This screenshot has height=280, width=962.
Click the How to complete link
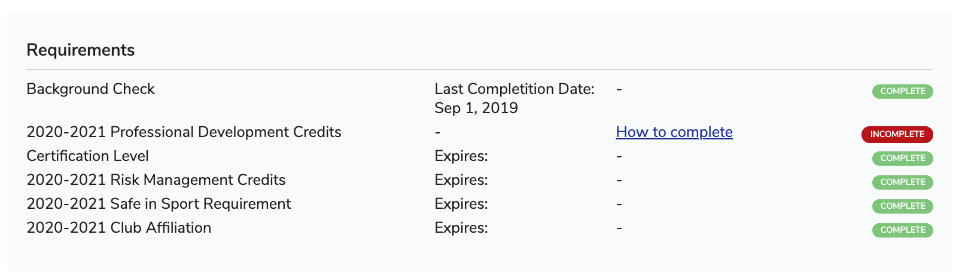[x=674, y=132]
